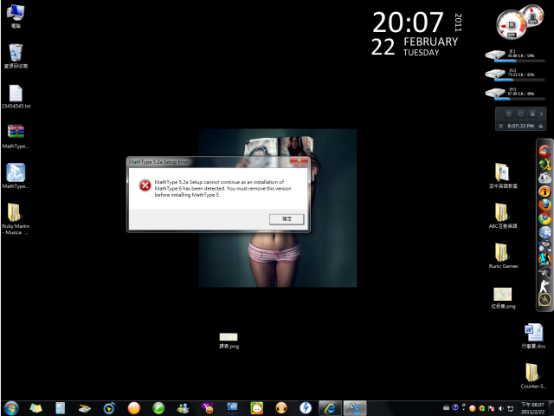Select the Counter-S... folder icon
Viewport: 554px width, 416px height.
(533, 375)
